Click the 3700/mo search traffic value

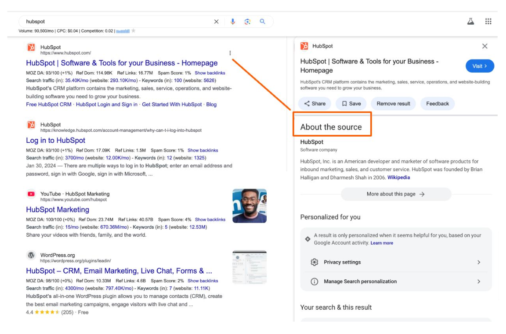[x=74, y=158]
